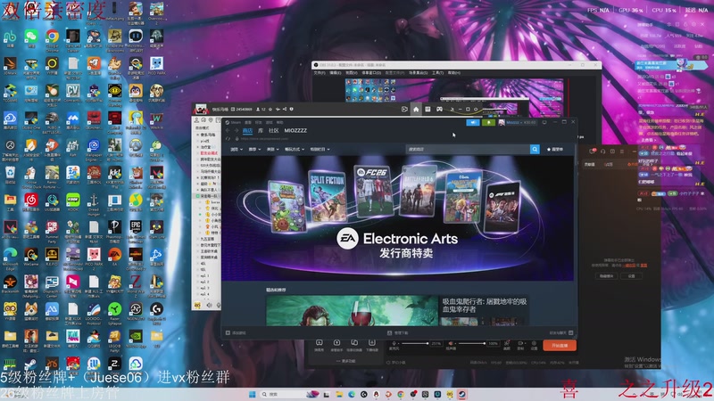Open the F1 25 cover on banner
Image resolution: width=714 pixels, height=401 pixels.
tap(502, 207)
